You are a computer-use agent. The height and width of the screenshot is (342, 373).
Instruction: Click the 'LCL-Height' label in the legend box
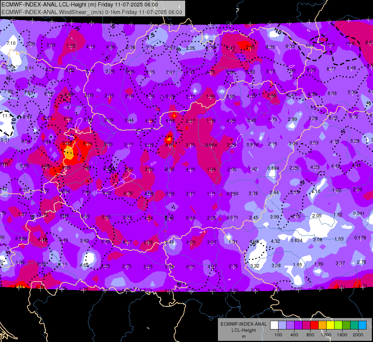(x=243, y=330)
